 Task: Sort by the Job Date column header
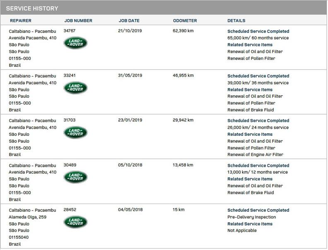129,21
